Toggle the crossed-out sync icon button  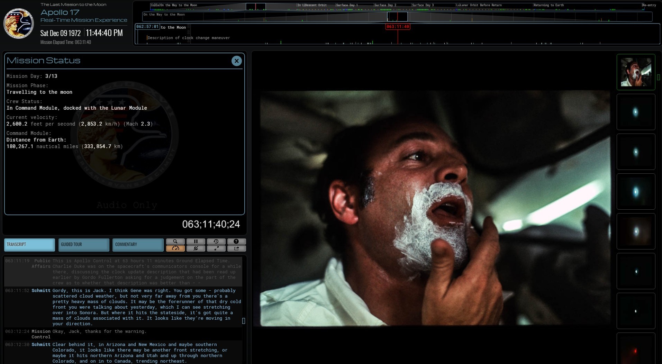point(196,248)
